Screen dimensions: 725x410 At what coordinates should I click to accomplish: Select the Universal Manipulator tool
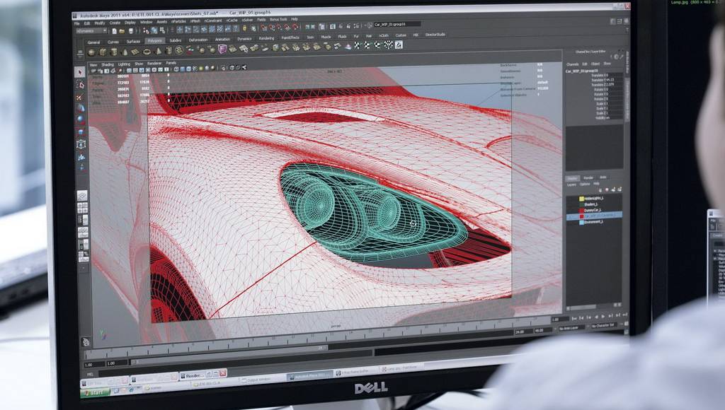click(81, 144)
